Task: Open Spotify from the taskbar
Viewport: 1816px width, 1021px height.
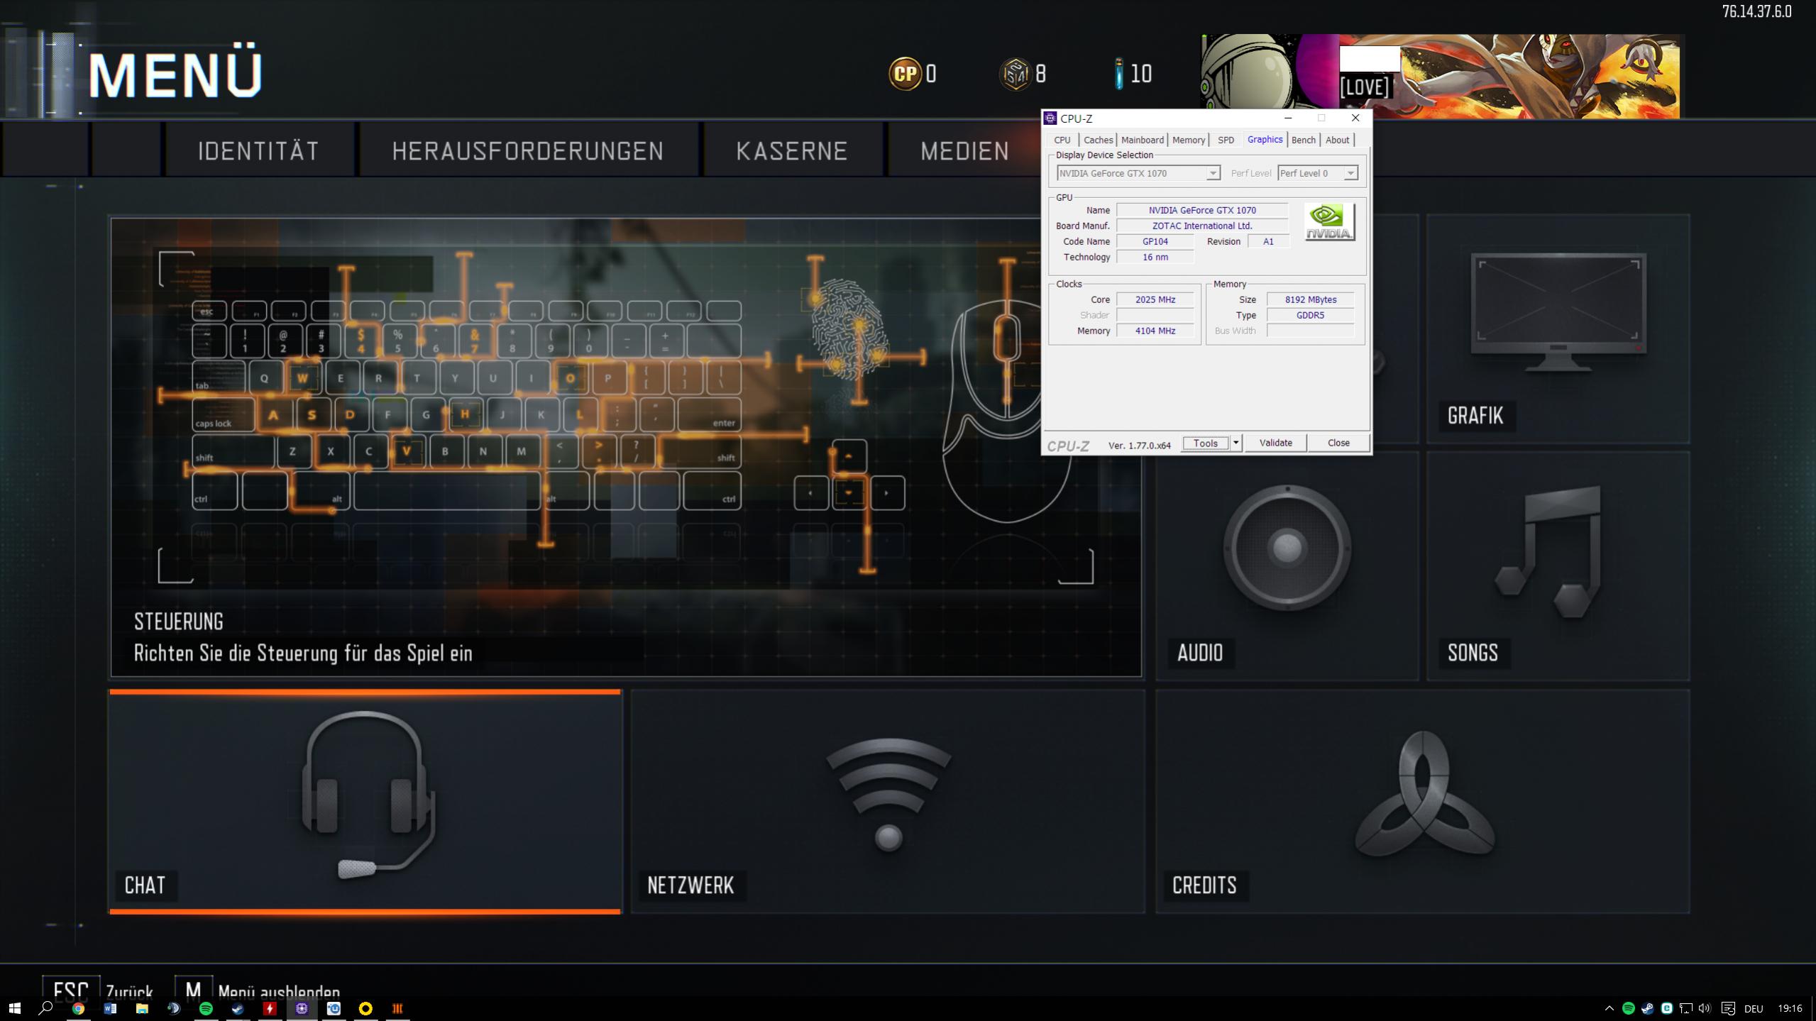Action: (206, 1008)
